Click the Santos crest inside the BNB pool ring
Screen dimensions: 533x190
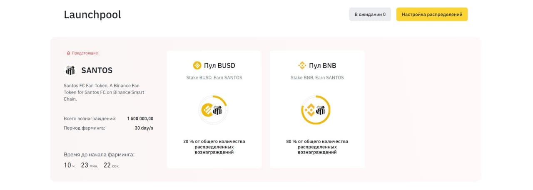pyautogui.click(x=320, y=110)
